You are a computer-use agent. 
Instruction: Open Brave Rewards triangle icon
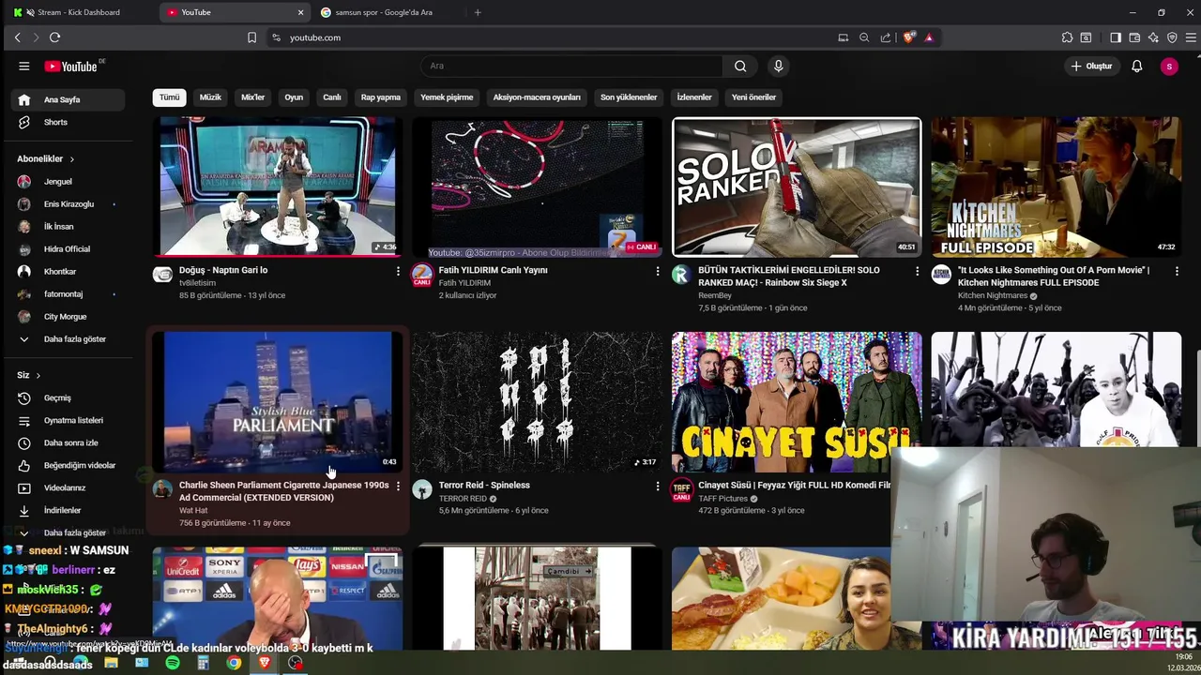point(929,37)
